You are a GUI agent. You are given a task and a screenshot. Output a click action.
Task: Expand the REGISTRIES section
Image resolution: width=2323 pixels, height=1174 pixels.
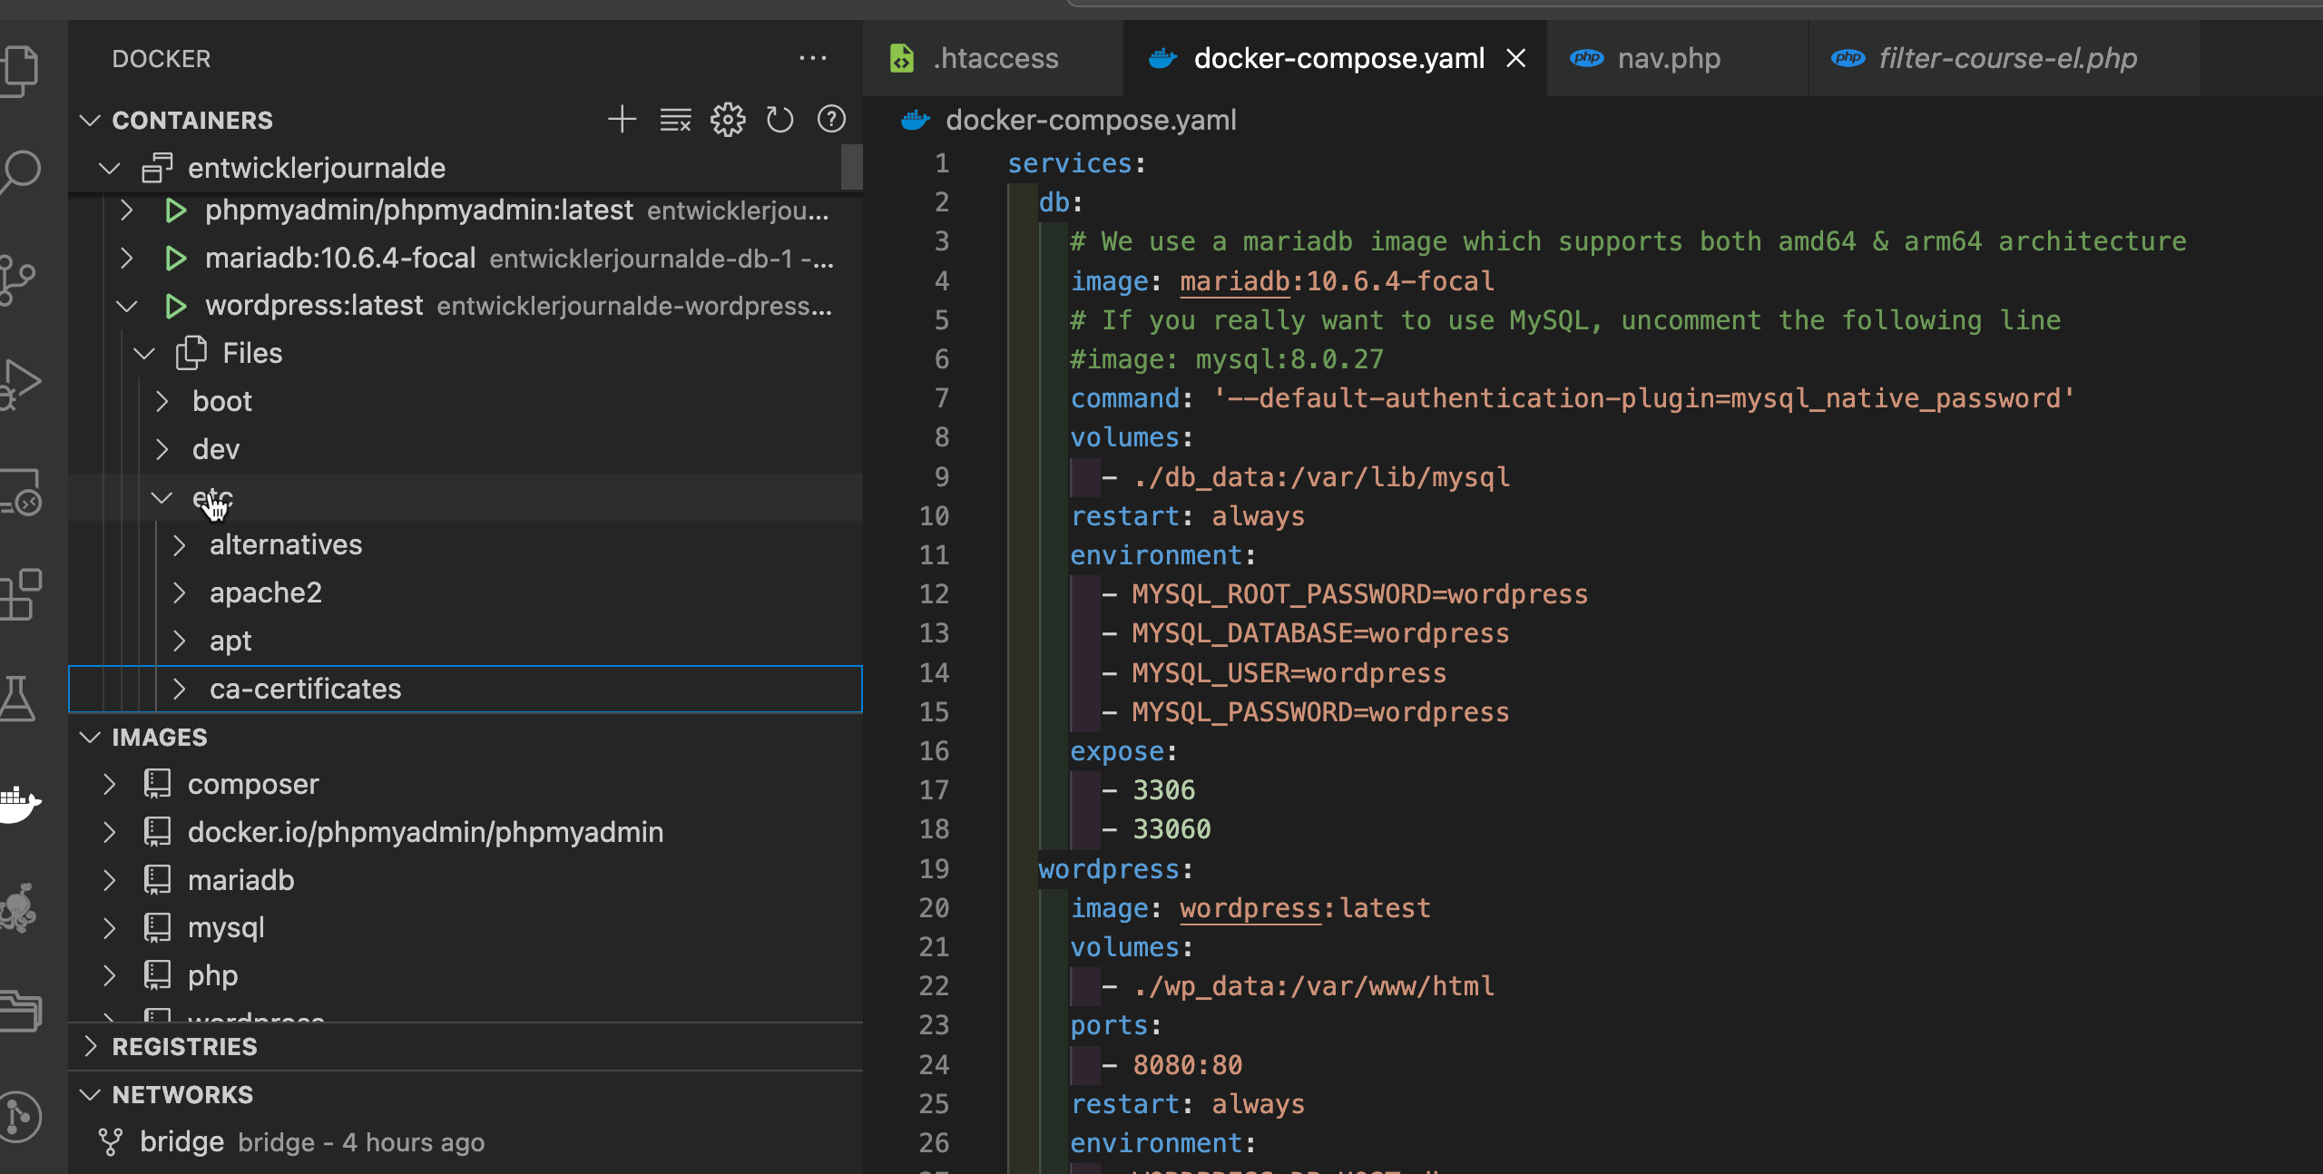[90, 1046]
